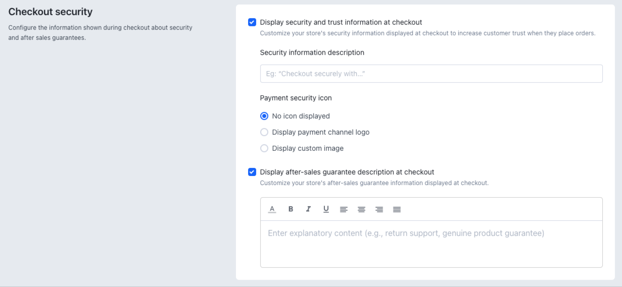Center-align text in the editor
Viewport: 622px width, 287px height.
click(x=361, y=210)
